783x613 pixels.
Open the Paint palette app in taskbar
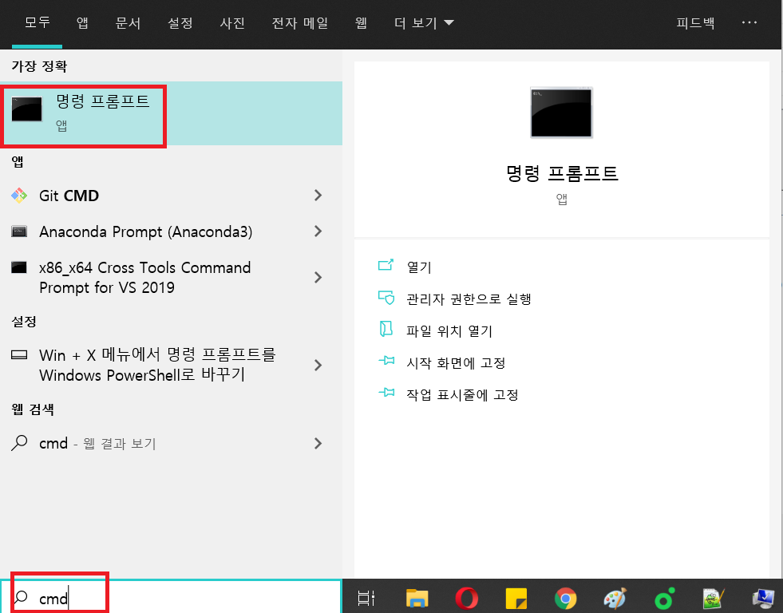(615, 598)
